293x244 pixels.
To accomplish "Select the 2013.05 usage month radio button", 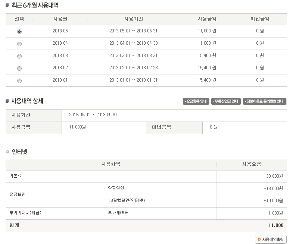I will point(19,32).
